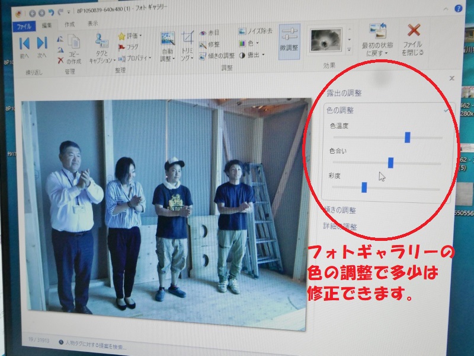Go to previous photo with 前へ
This screenshot has height=356, width=474.
[24, 47]
